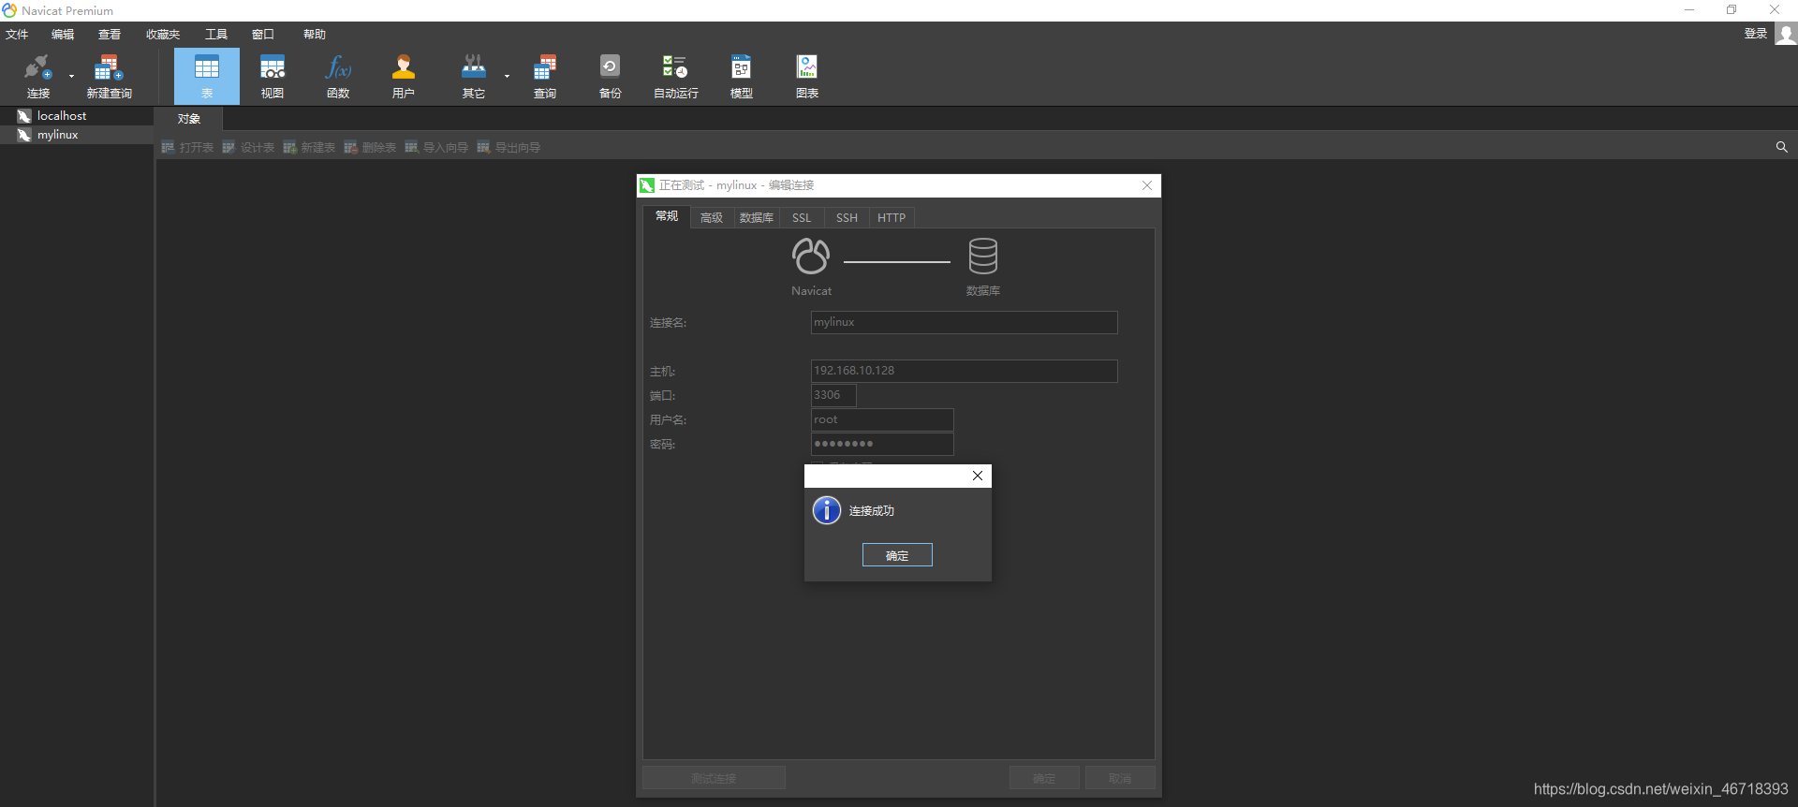Viewport: 1798px width, 807px height.
Task: Switch to 常规 tab in edit connection dialog
Action: [667, 216]
